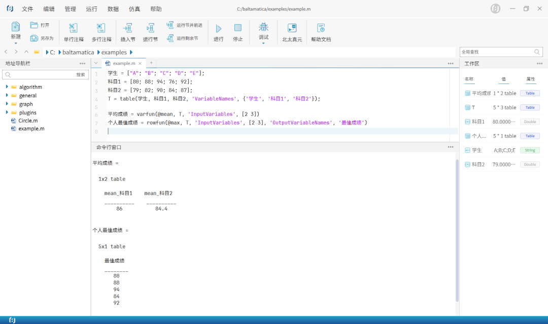Viewport: 548px width, 324px height.
Task: Expand the algorithm folder in tree
Action: coord(7,87)
